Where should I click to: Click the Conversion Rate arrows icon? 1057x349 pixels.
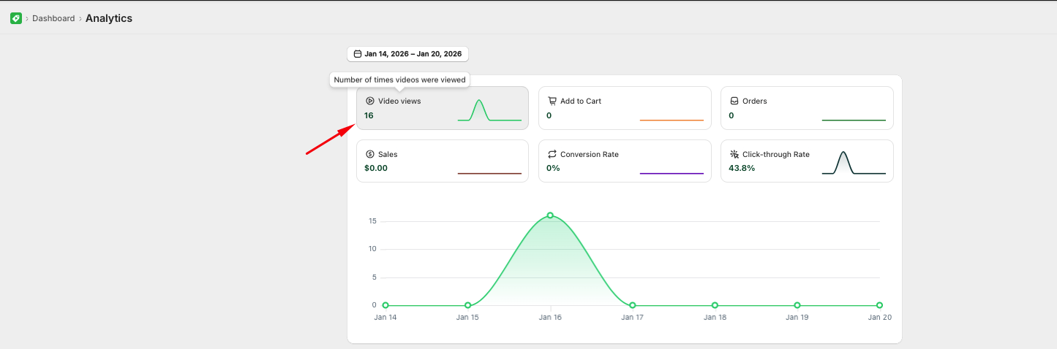[552, 154]
